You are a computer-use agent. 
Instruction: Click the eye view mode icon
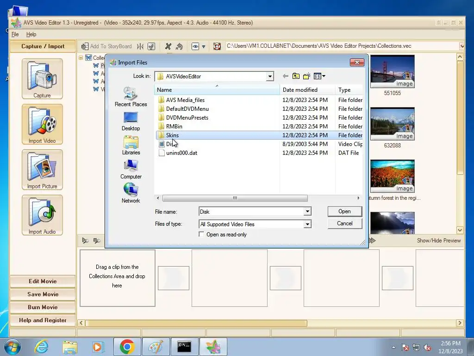[195, 46]
